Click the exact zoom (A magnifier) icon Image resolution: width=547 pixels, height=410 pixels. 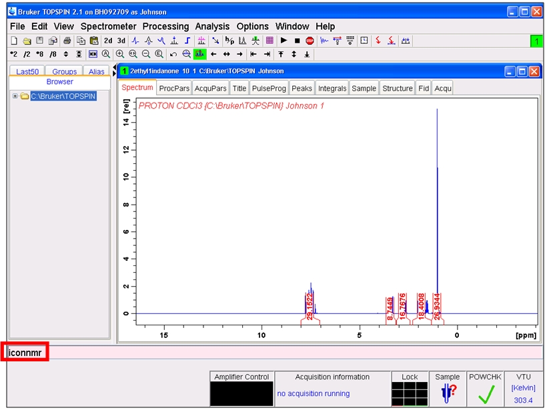(x=106, y=54)
